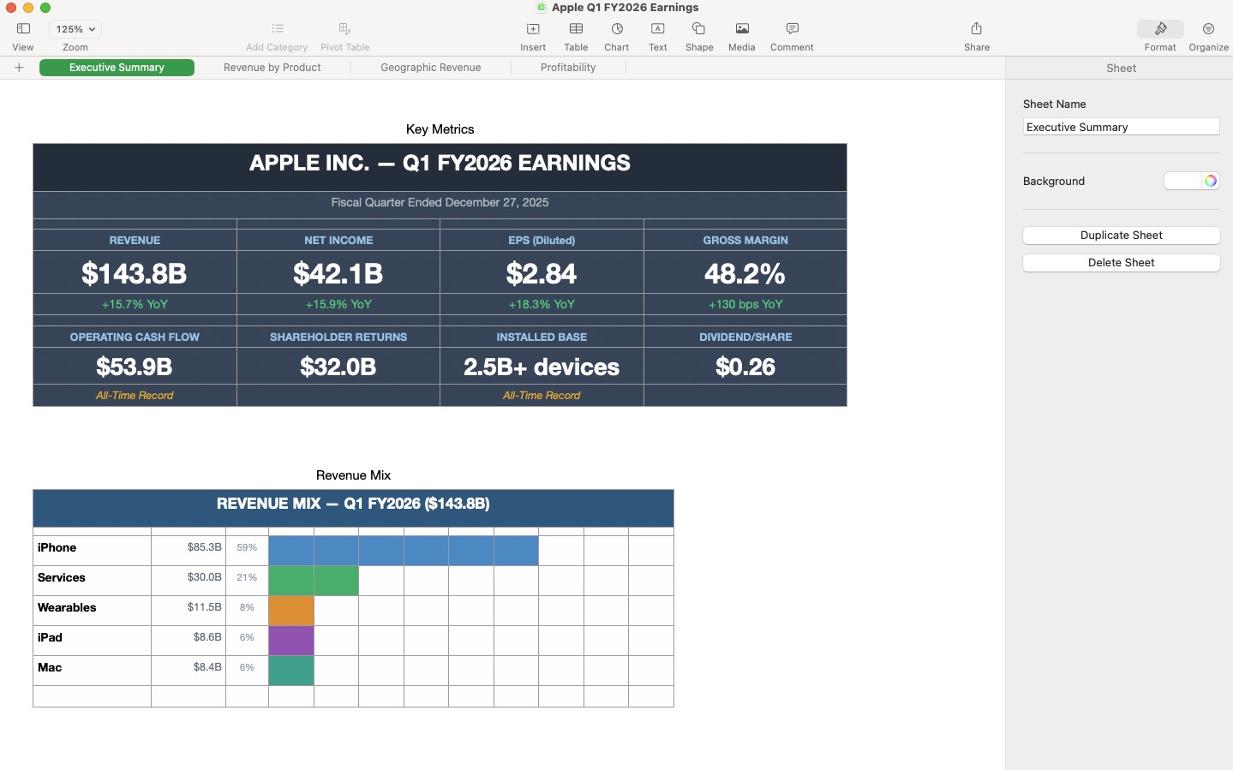Select the Key Metrics table title
This screenshot has height=770, width=1233.
(440, 129)
